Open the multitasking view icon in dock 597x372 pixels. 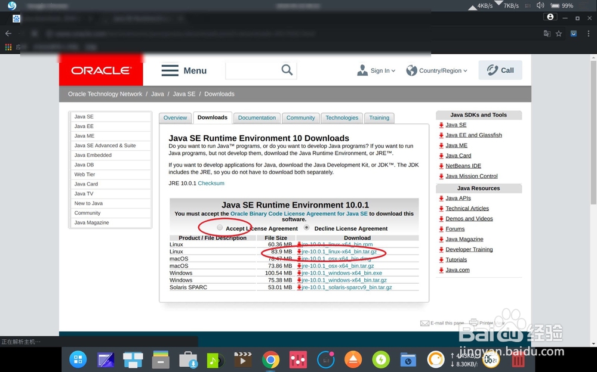pyautogui.click(x=133, y=359)
